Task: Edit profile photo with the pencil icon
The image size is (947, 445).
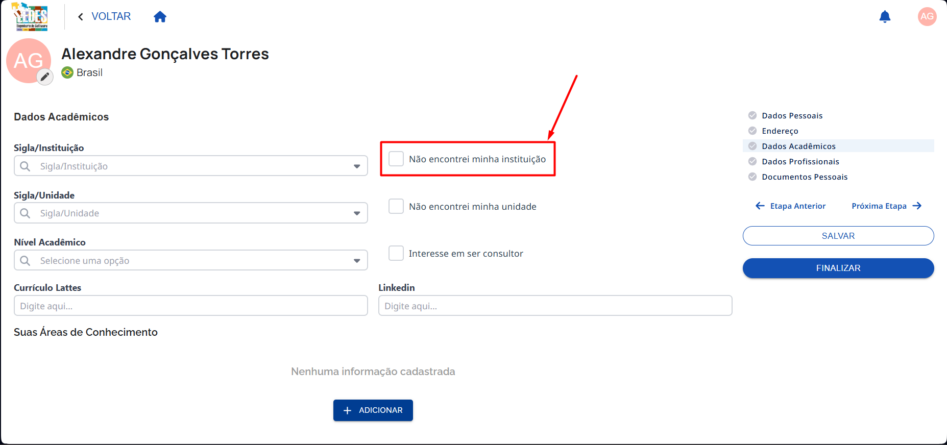Action: point(45,77)
